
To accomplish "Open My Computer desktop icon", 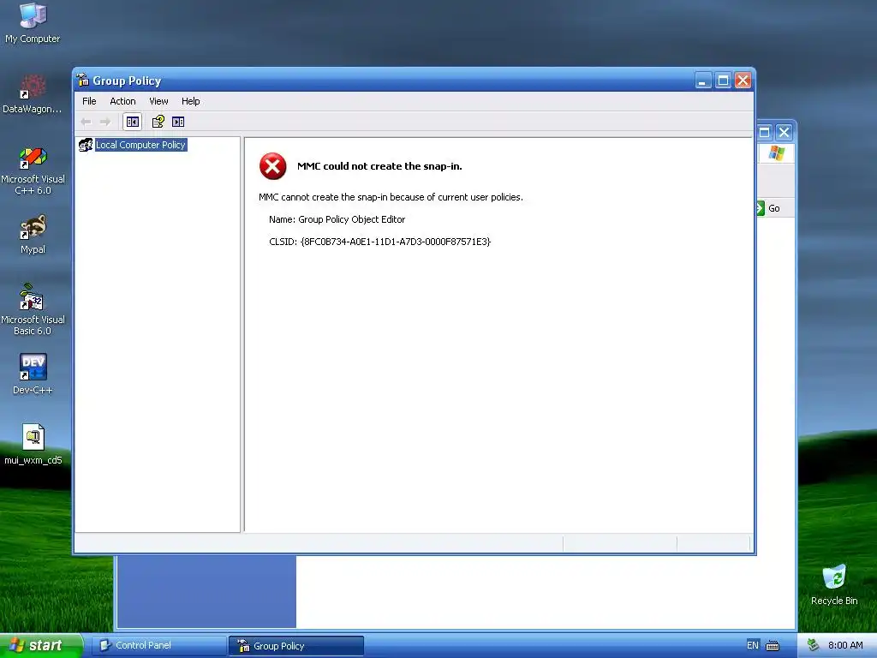I will pyautogui.click(x=33, y=23).
